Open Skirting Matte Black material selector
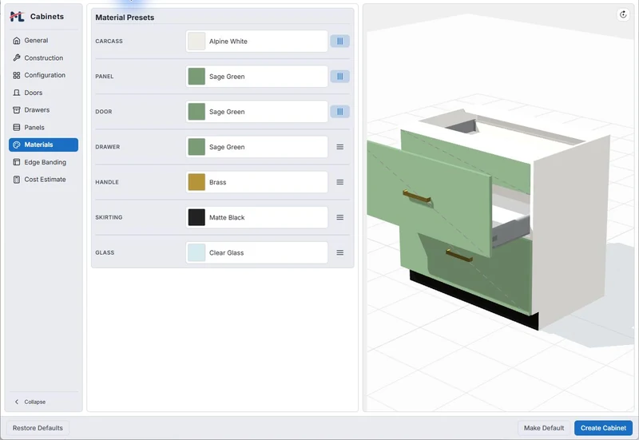This screenshot has height=440, width=639. point(256,217)
